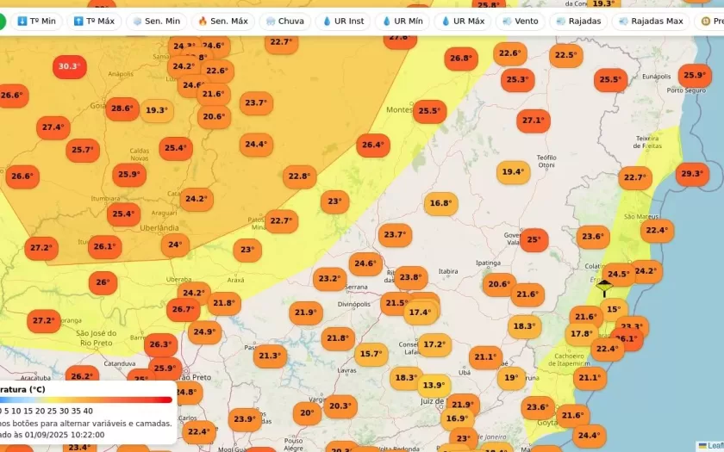The width and height of the screenshot is (724, 452).
Task: Click the 29.3° coastal station marker
Action: tap(692, 174)
